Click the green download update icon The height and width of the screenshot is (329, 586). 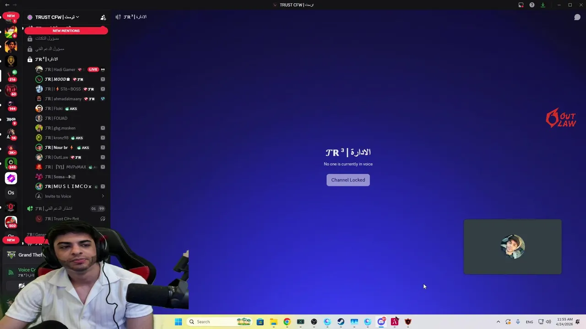click(543, 5)
